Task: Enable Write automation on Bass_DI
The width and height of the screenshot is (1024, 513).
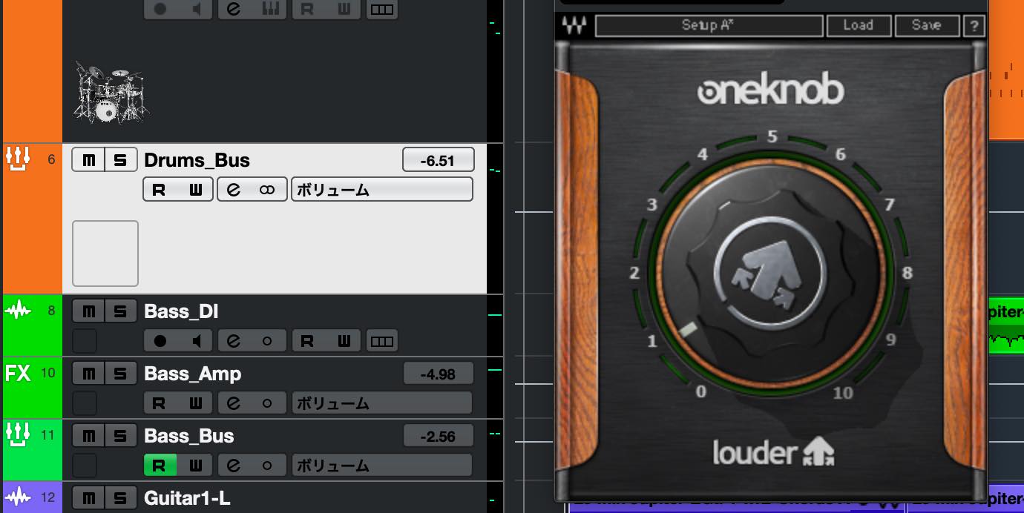Action: [x=344, y=341]
